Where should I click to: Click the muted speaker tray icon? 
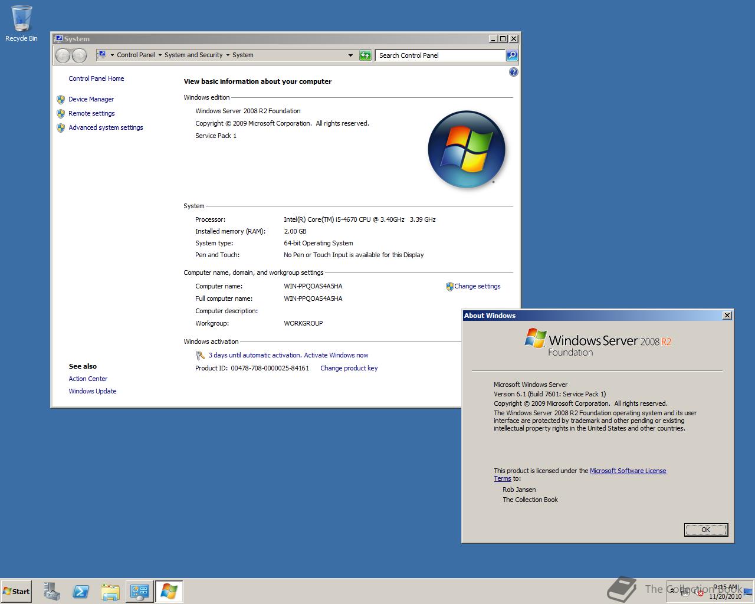[698, 592]
